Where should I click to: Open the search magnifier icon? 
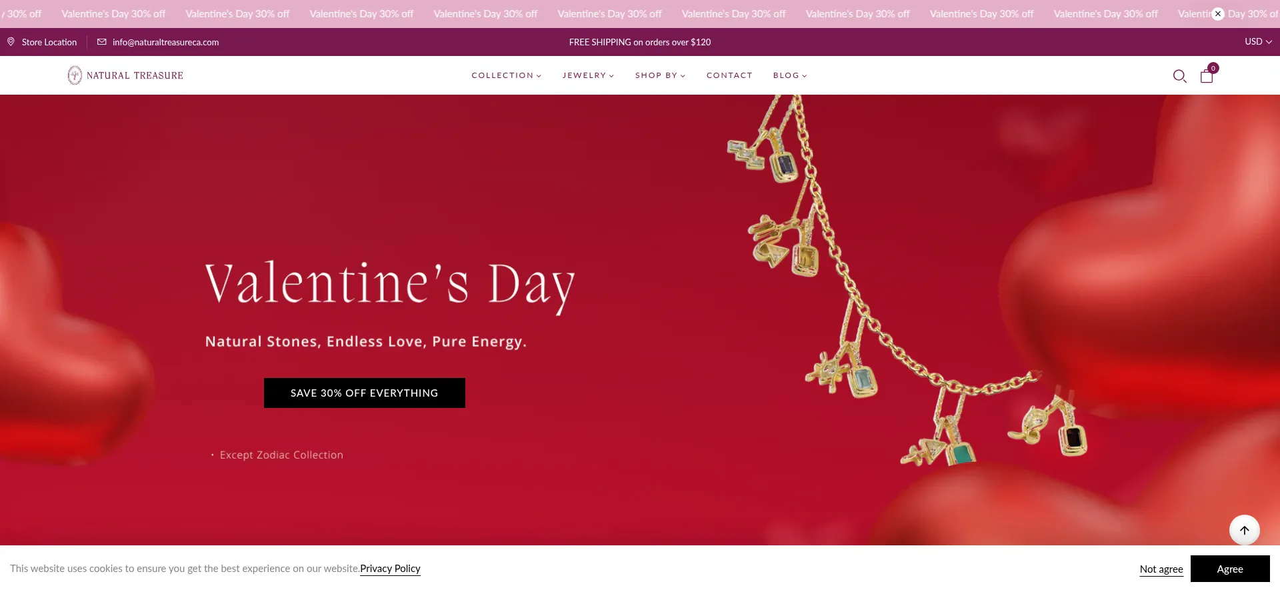tap(1179, 76)
